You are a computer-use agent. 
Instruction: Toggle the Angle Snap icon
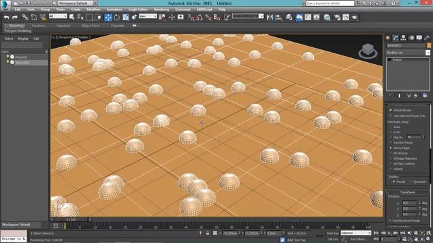[x=200, y=17]
